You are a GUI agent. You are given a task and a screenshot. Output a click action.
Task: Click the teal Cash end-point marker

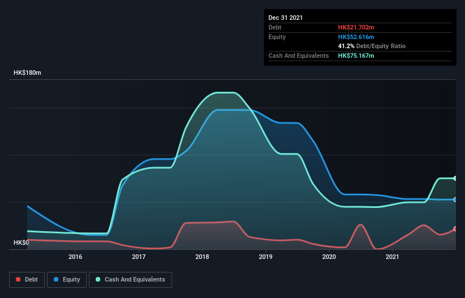[x=455, y=178]
